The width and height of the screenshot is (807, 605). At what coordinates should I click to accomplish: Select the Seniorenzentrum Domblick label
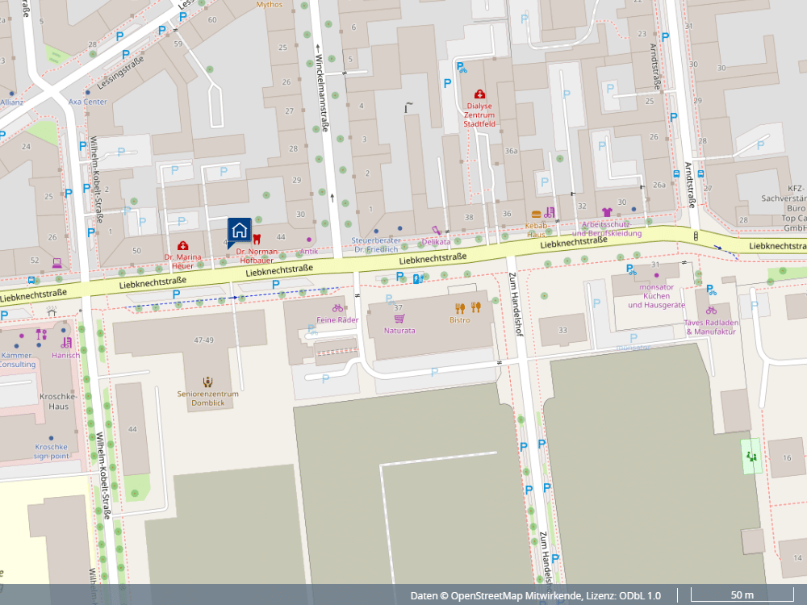[x=208, y=398]
